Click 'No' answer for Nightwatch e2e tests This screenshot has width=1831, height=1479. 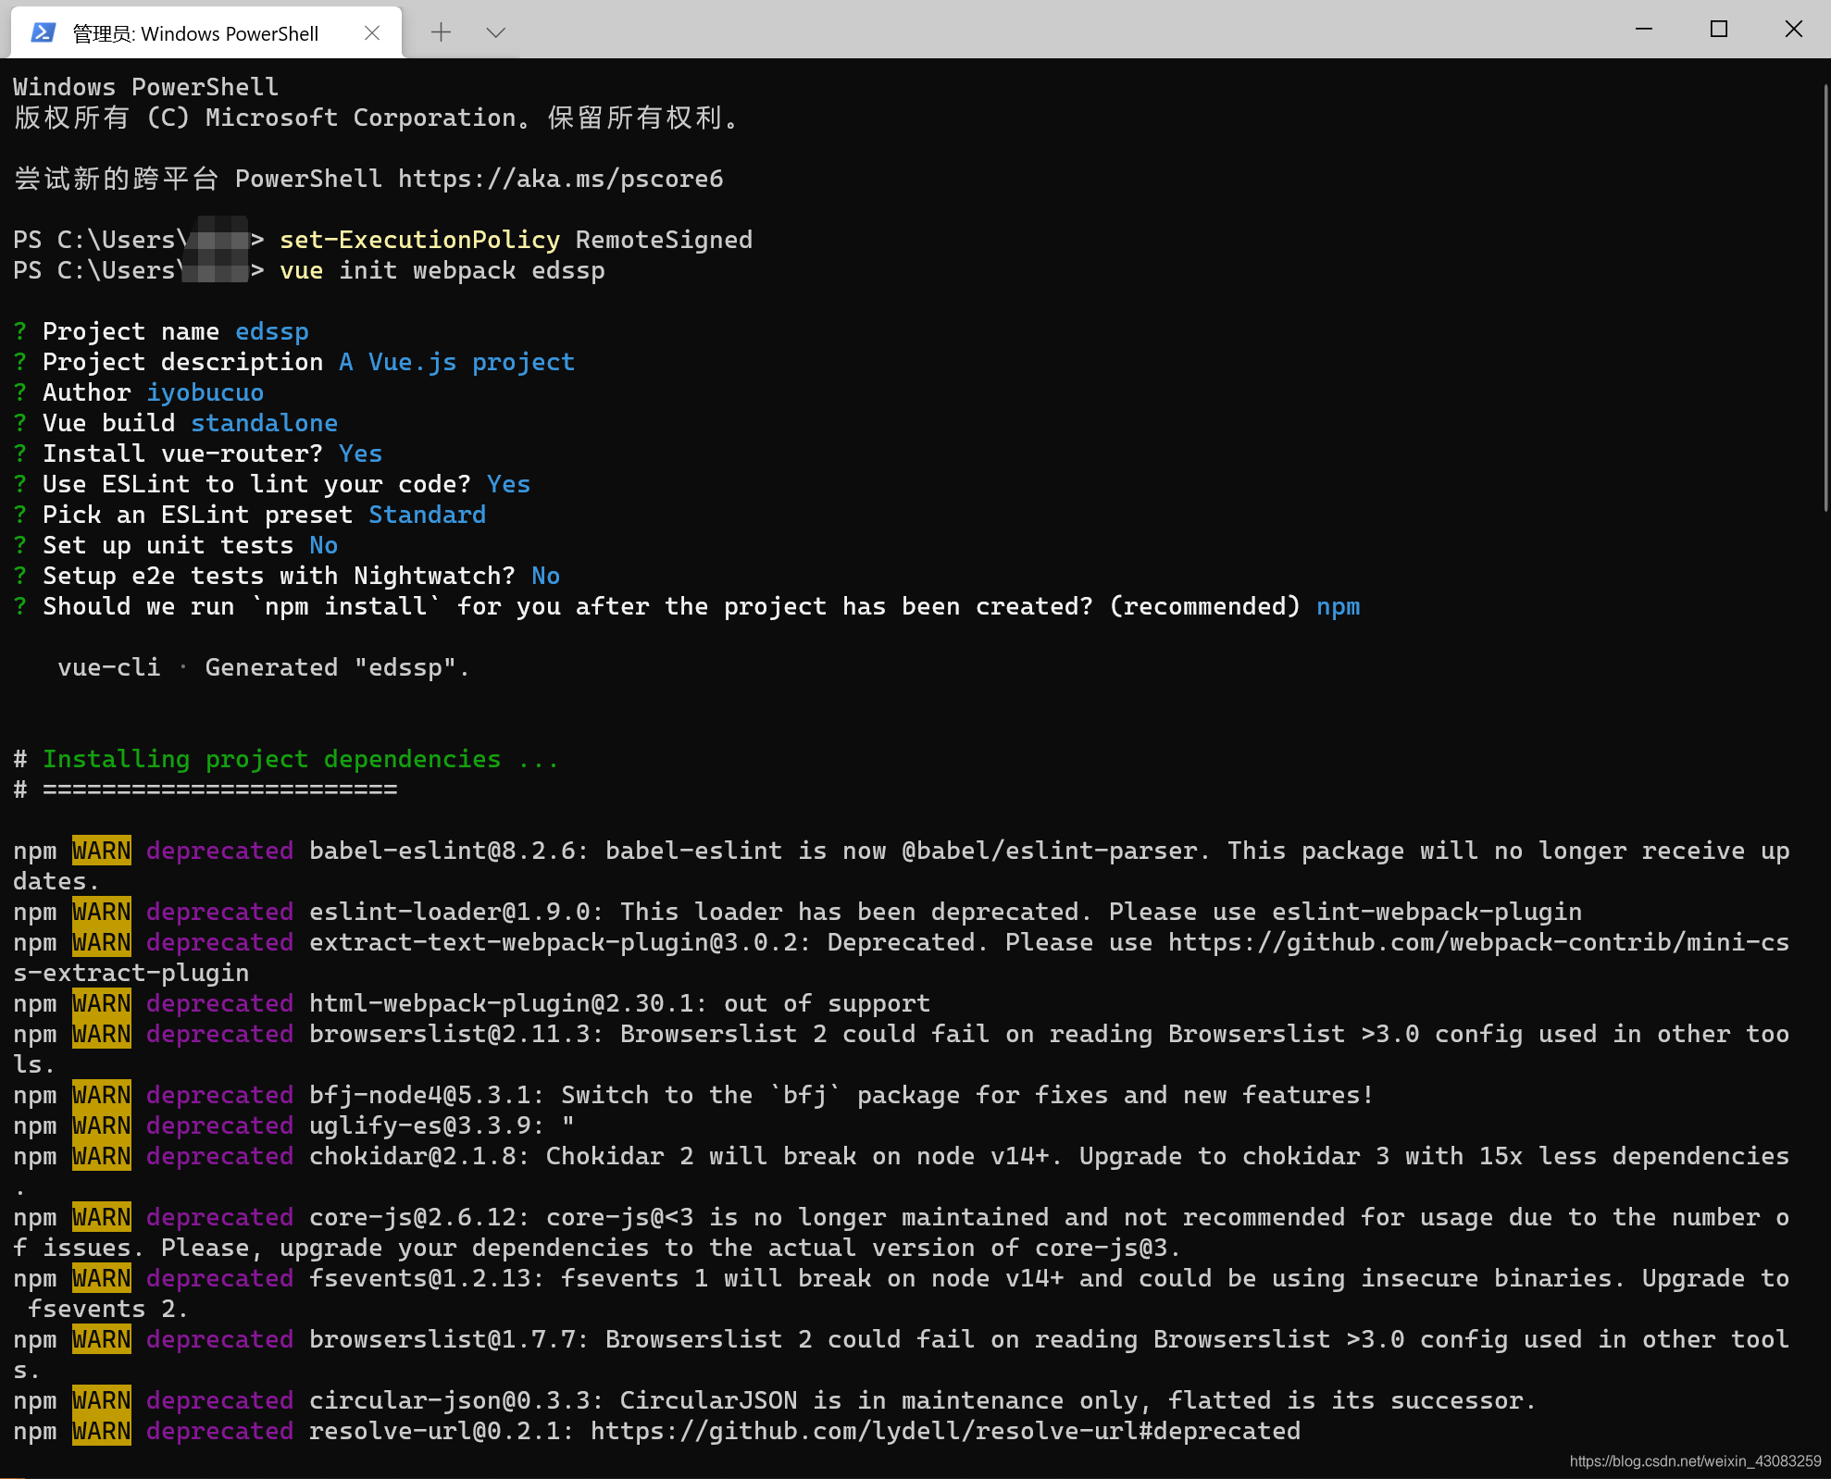tap(546, 576)
